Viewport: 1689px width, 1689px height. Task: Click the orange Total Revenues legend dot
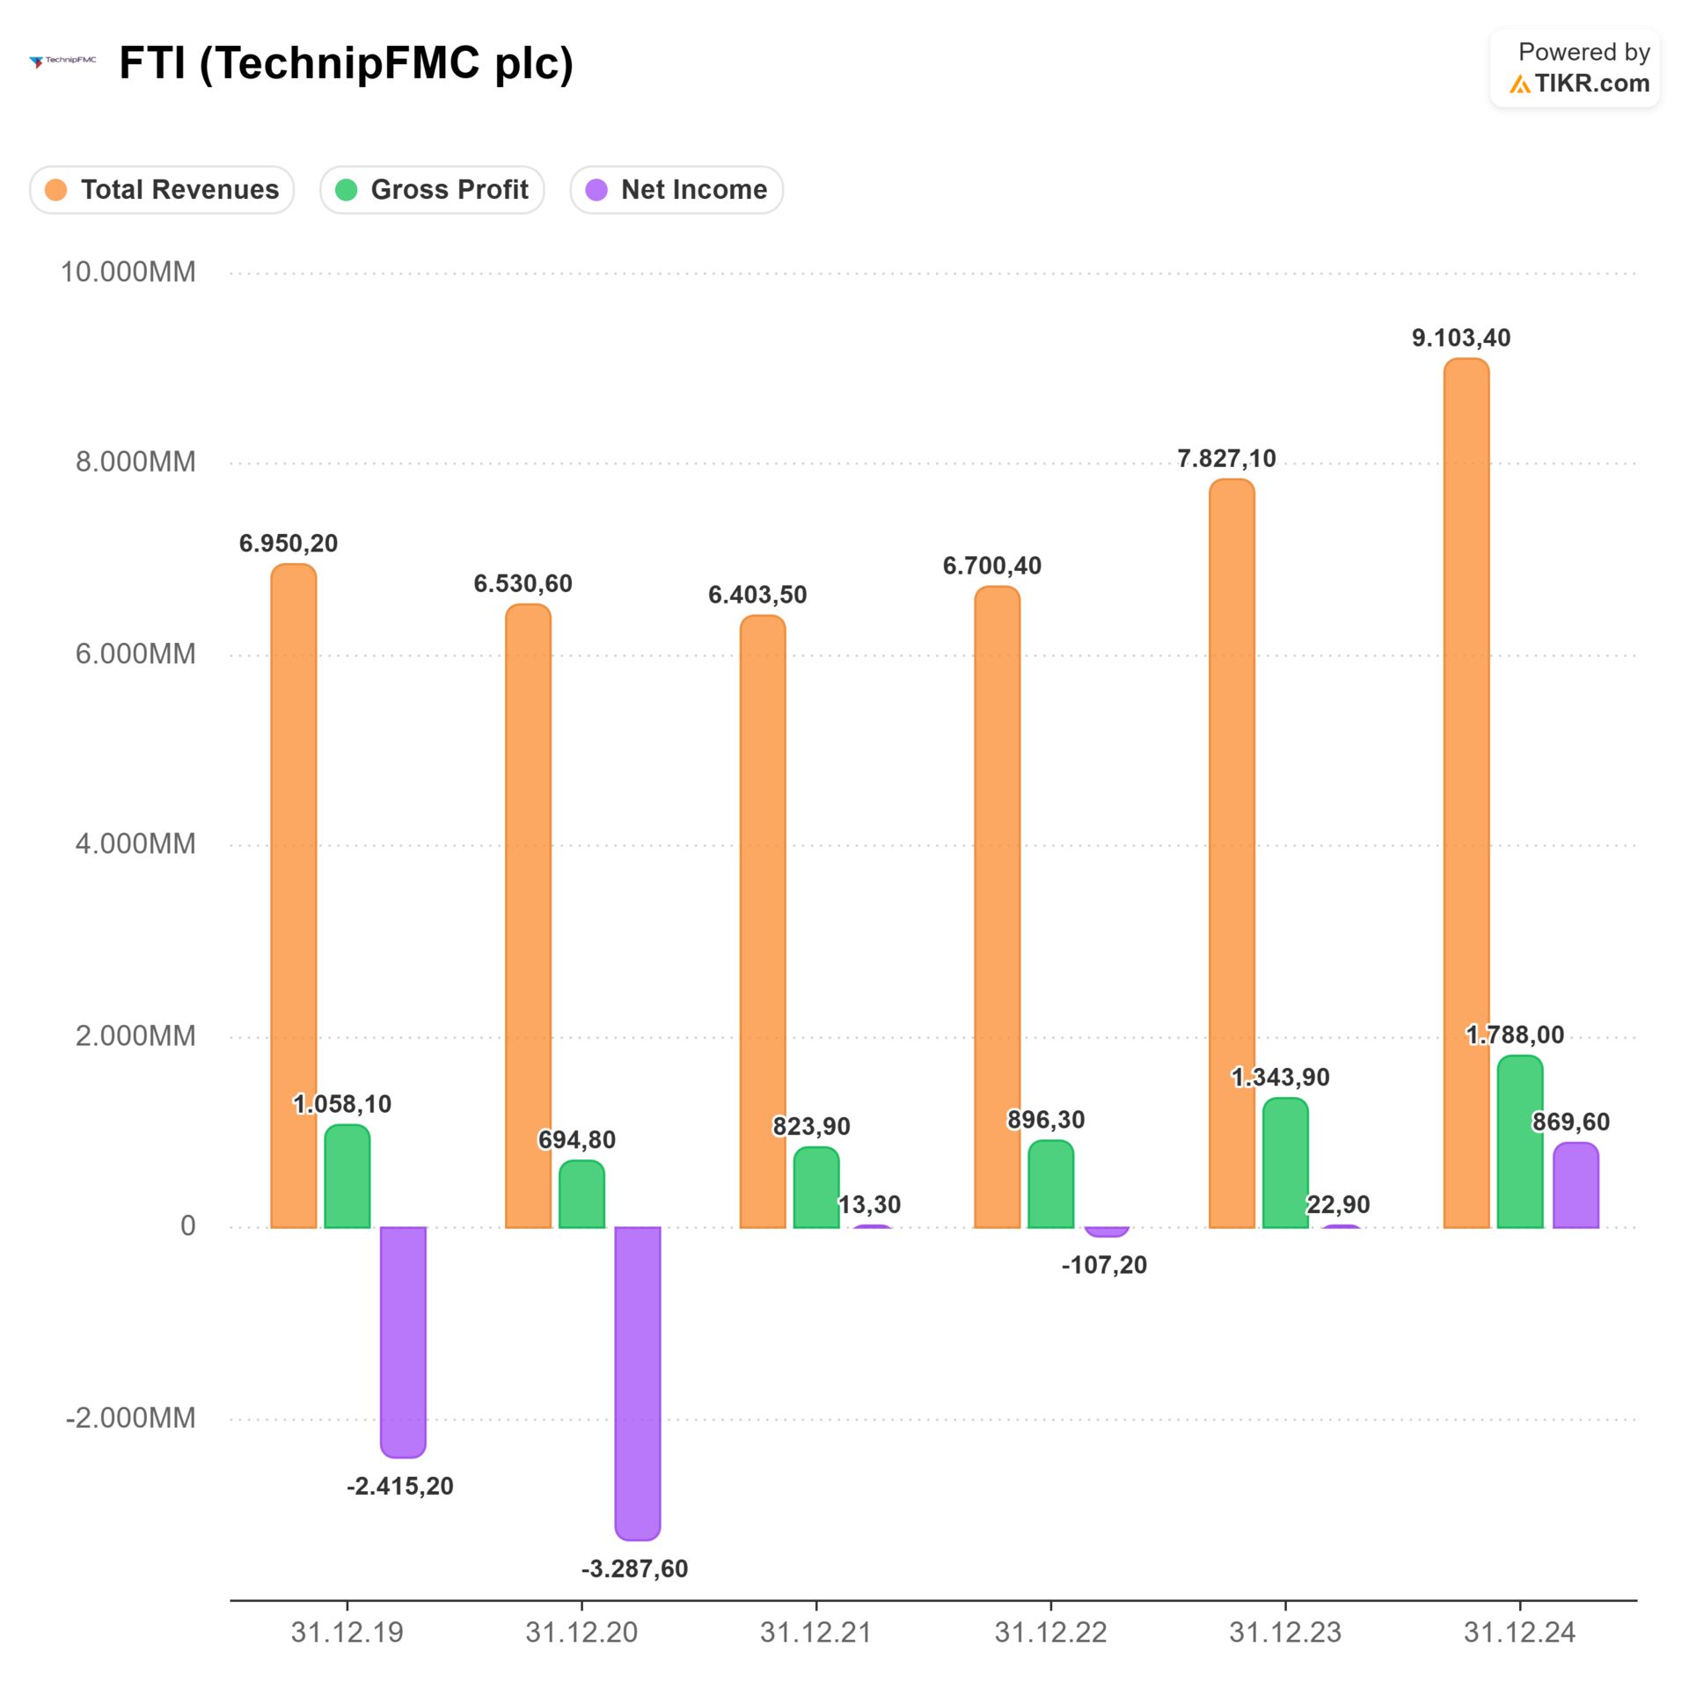pos(56,190)
